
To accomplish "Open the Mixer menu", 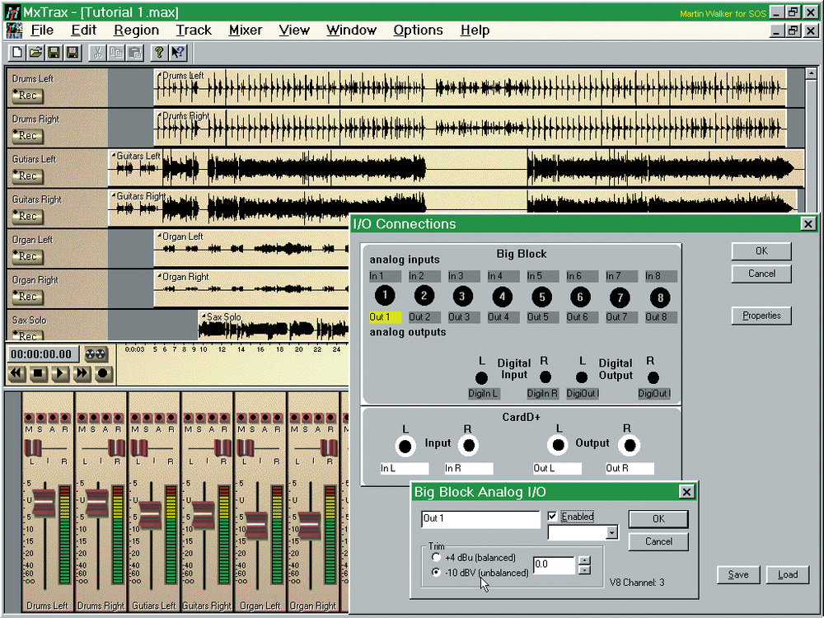I will pyautogui.click(x=245, y=30).
